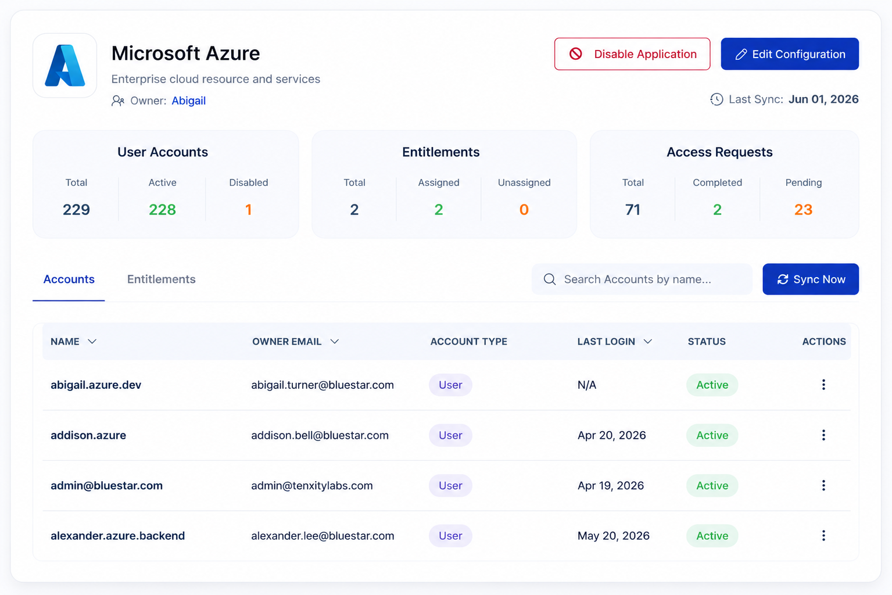Click the unassigned entitlements value 0
Viewport: 892px width, 595px height.
coord(524,210)
